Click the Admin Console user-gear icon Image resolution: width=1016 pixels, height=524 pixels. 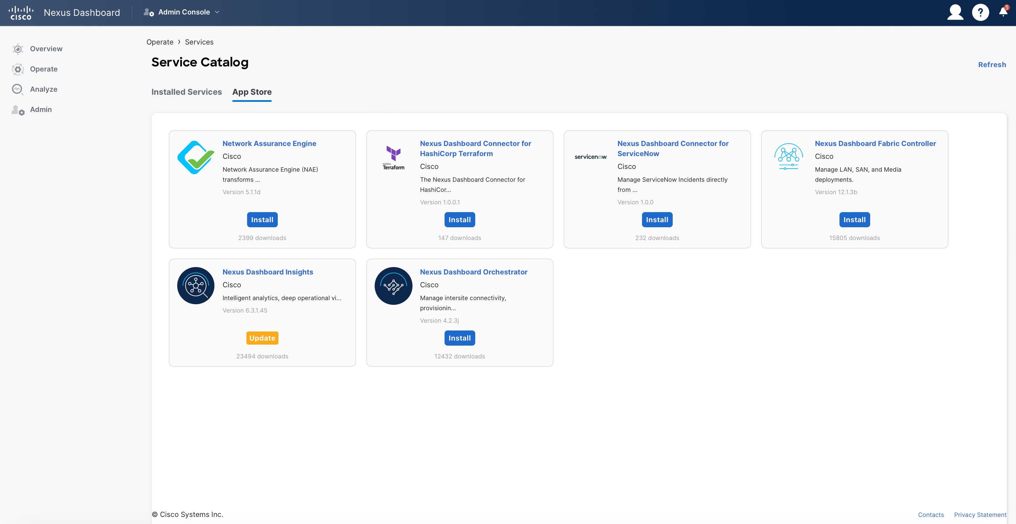149,12
